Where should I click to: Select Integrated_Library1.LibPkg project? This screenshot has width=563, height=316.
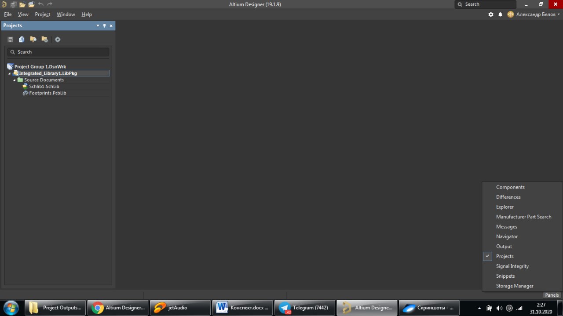48,73
